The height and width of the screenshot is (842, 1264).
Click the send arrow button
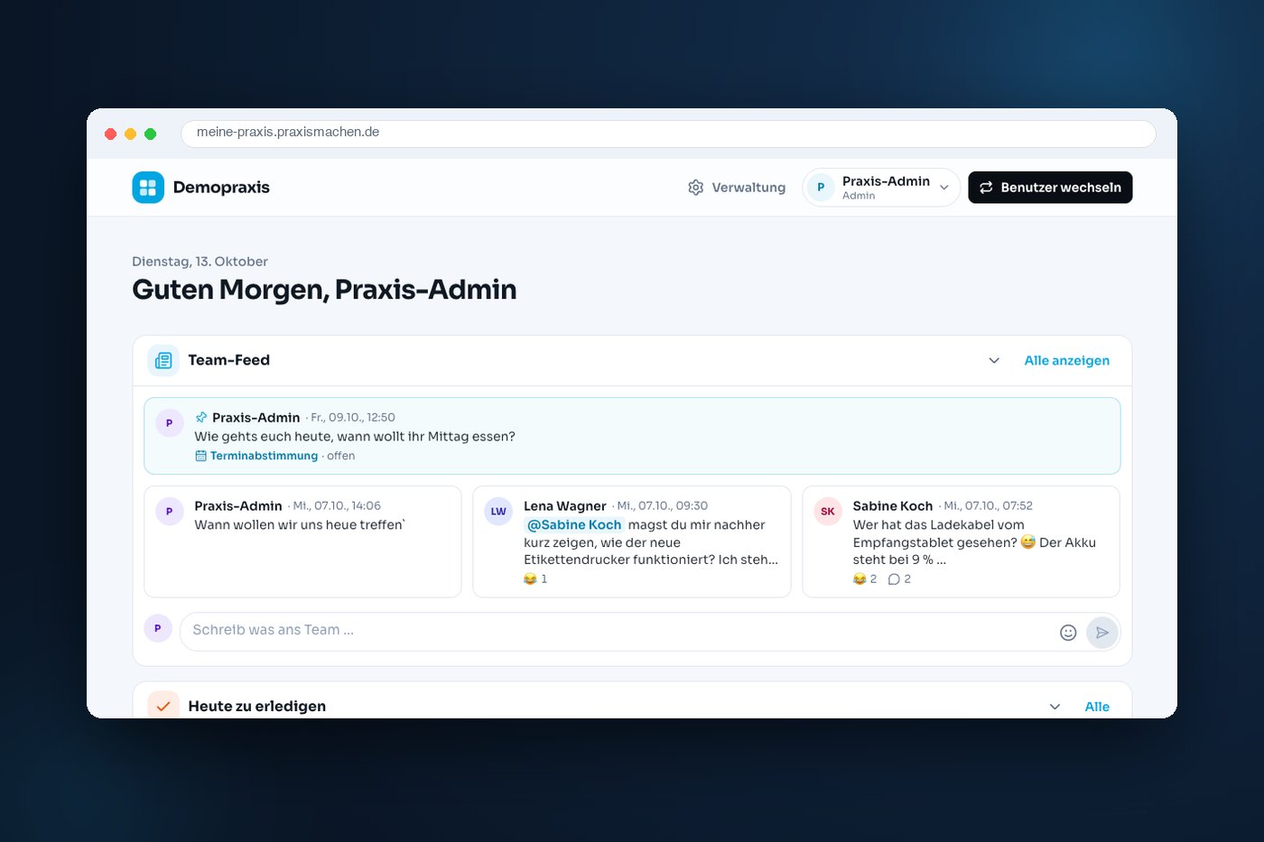1102,633
